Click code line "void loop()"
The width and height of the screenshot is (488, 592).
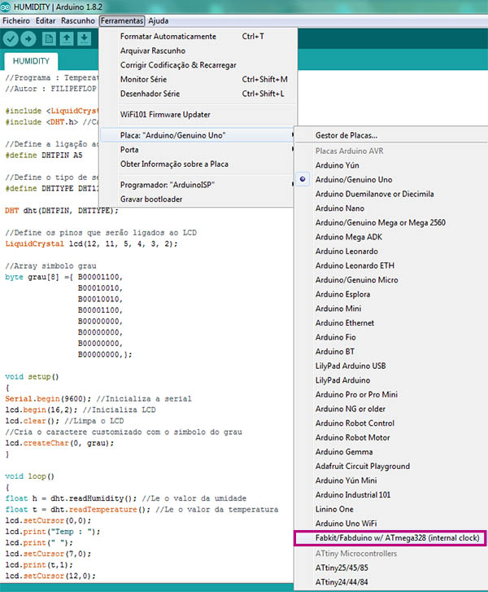coord(30,476)
